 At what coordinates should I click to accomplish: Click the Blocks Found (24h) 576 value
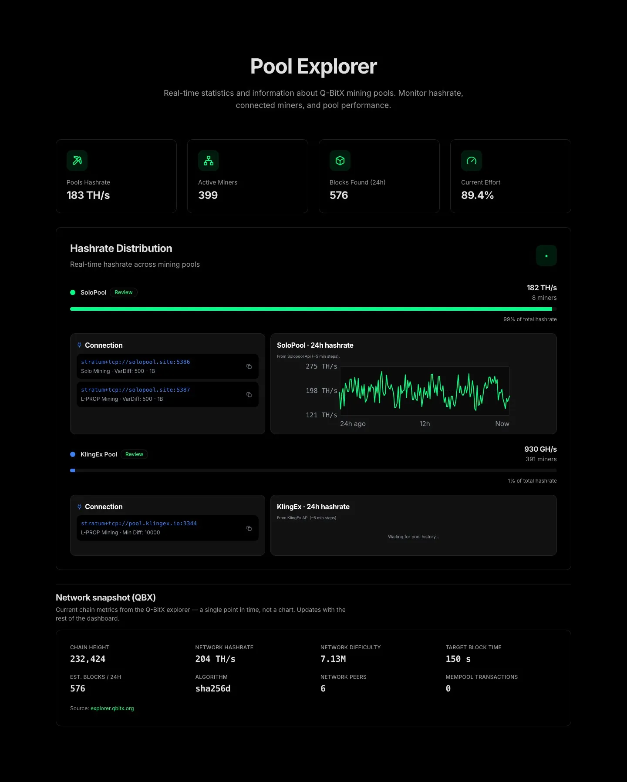click(x=339, y=195)
